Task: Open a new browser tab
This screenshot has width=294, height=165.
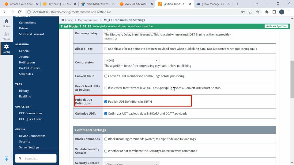Action: [237, 4]
